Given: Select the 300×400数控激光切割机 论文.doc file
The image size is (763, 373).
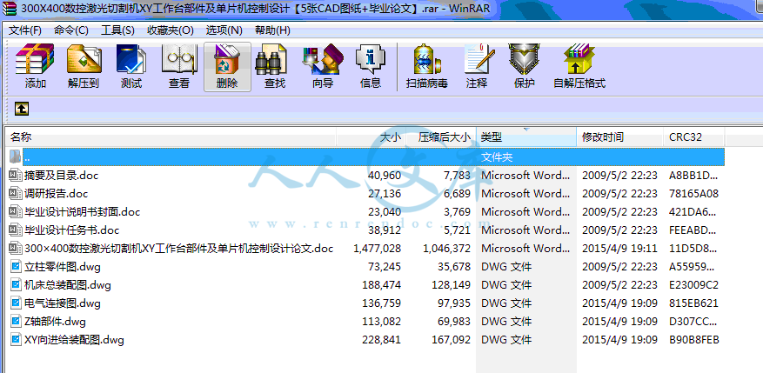Looking at the screenshot, I should tap(179, 248).
